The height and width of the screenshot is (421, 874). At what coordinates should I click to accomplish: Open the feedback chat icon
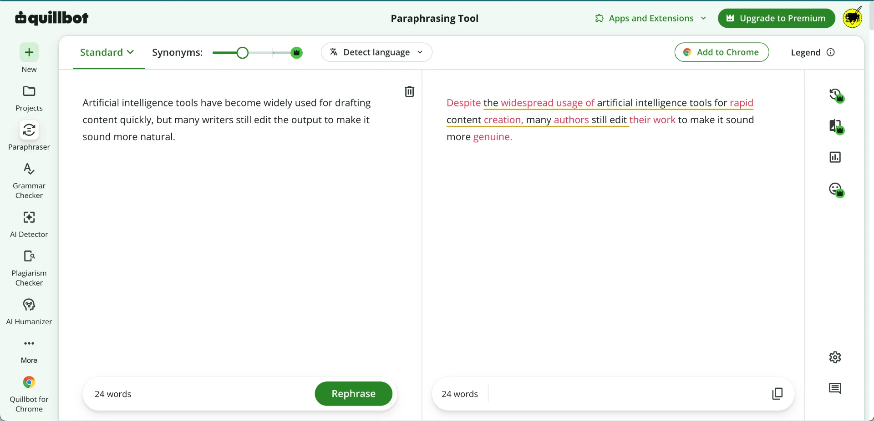tap(835, 389)
